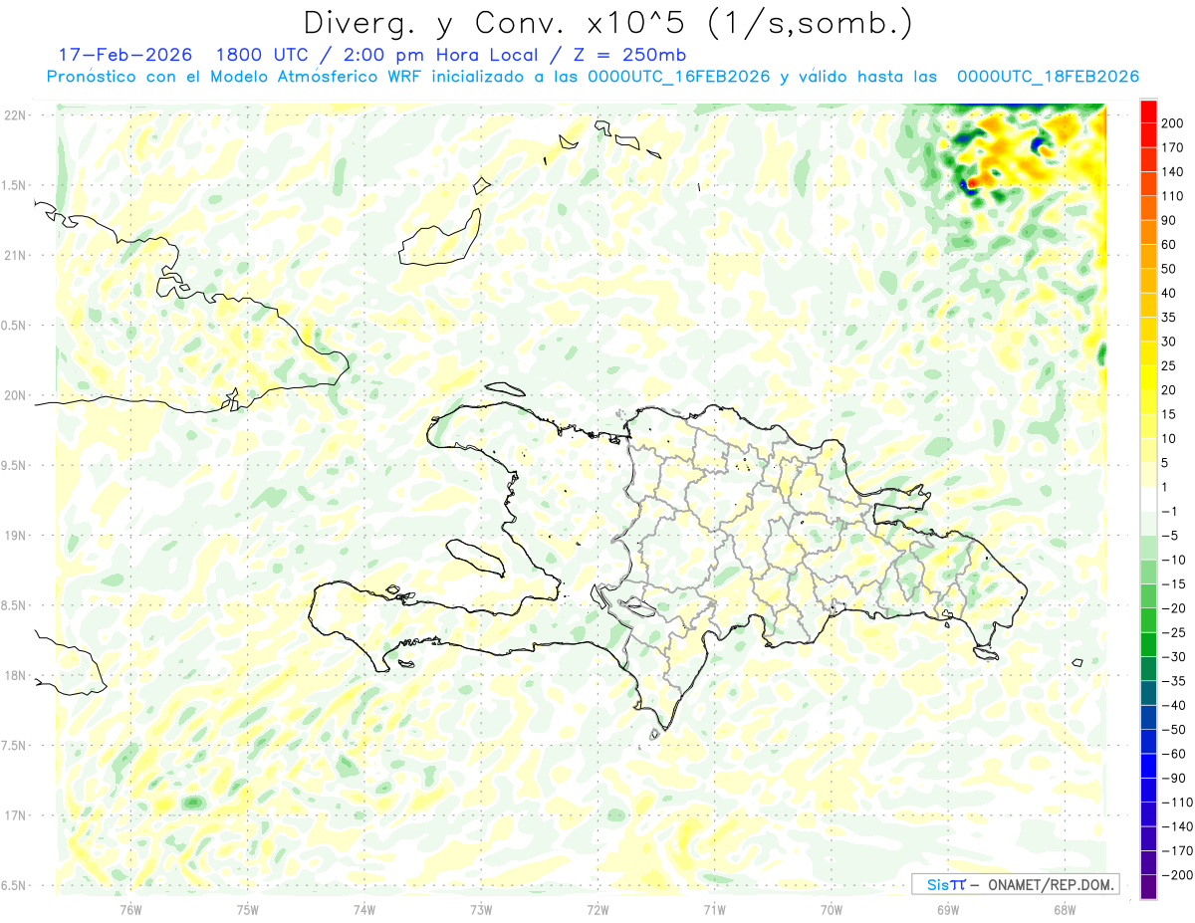
Task: Click the "21N" latitude label
Action: (16, 256)
